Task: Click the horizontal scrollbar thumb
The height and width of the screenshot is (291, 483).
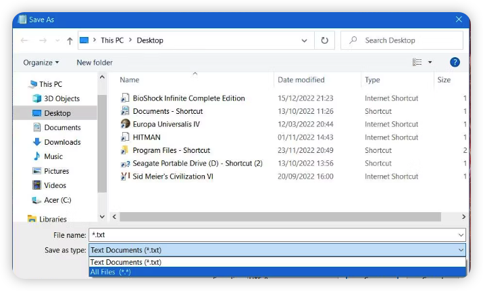Action: 280,217
